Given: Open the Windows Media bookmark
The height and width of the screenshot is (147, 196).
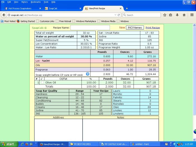Looking at the screenshot, I should click(106, 21).
